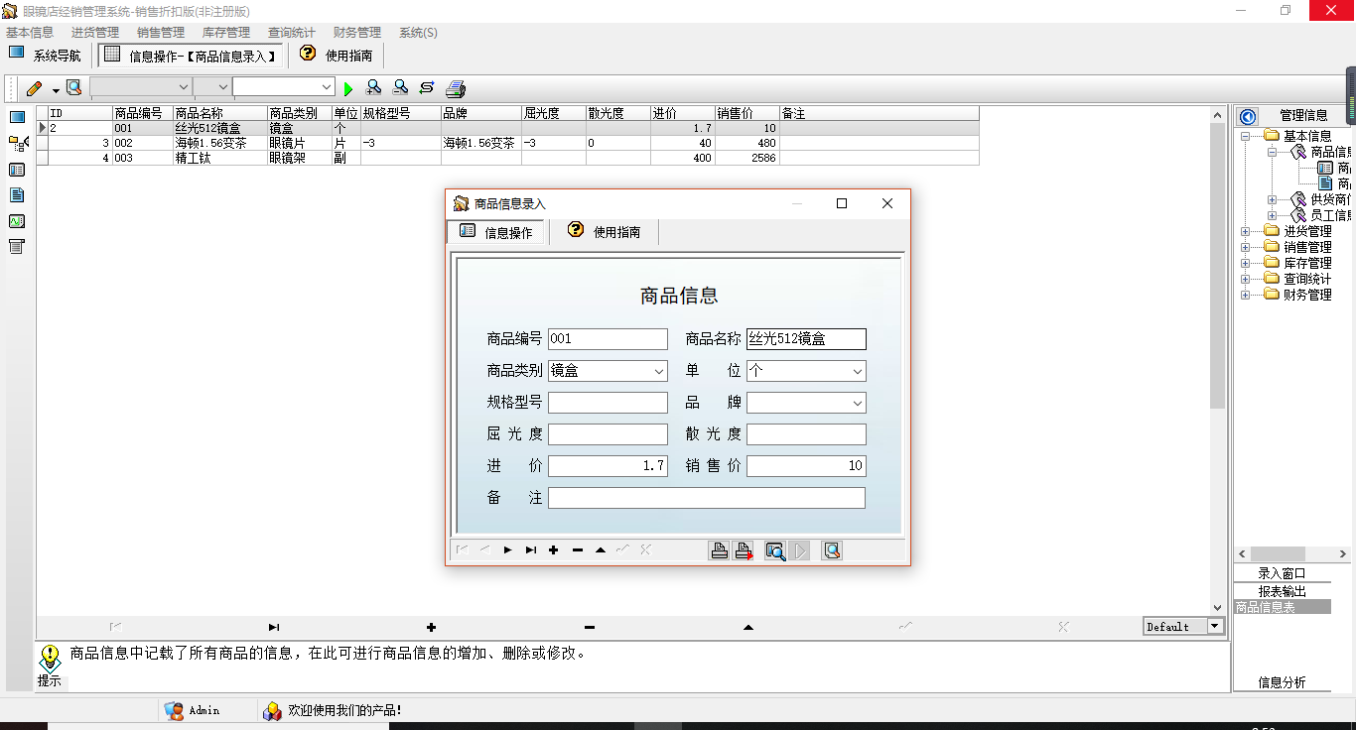Viewport: 1356px width, 730px height.
Task: Click the first printer icon in dialog
Action: click(x=720, y=550)
